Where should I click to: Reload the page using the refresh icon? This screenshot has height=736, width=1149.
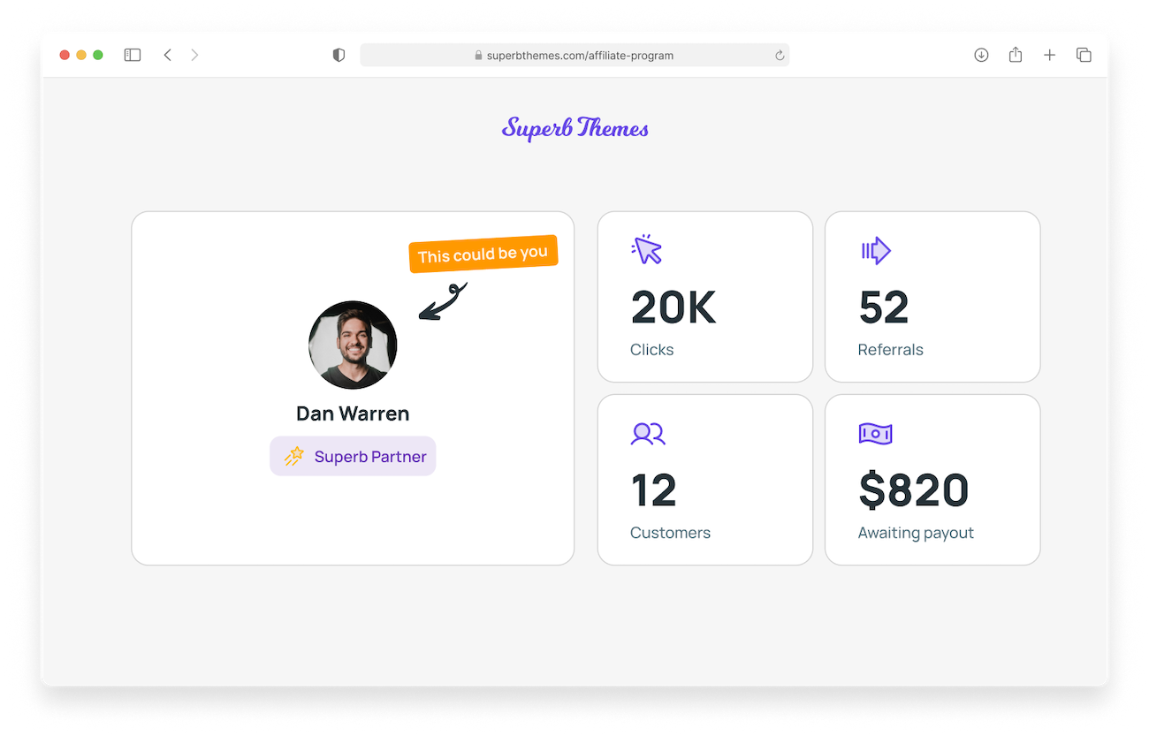pyautogui.click(x=780, y=56)
